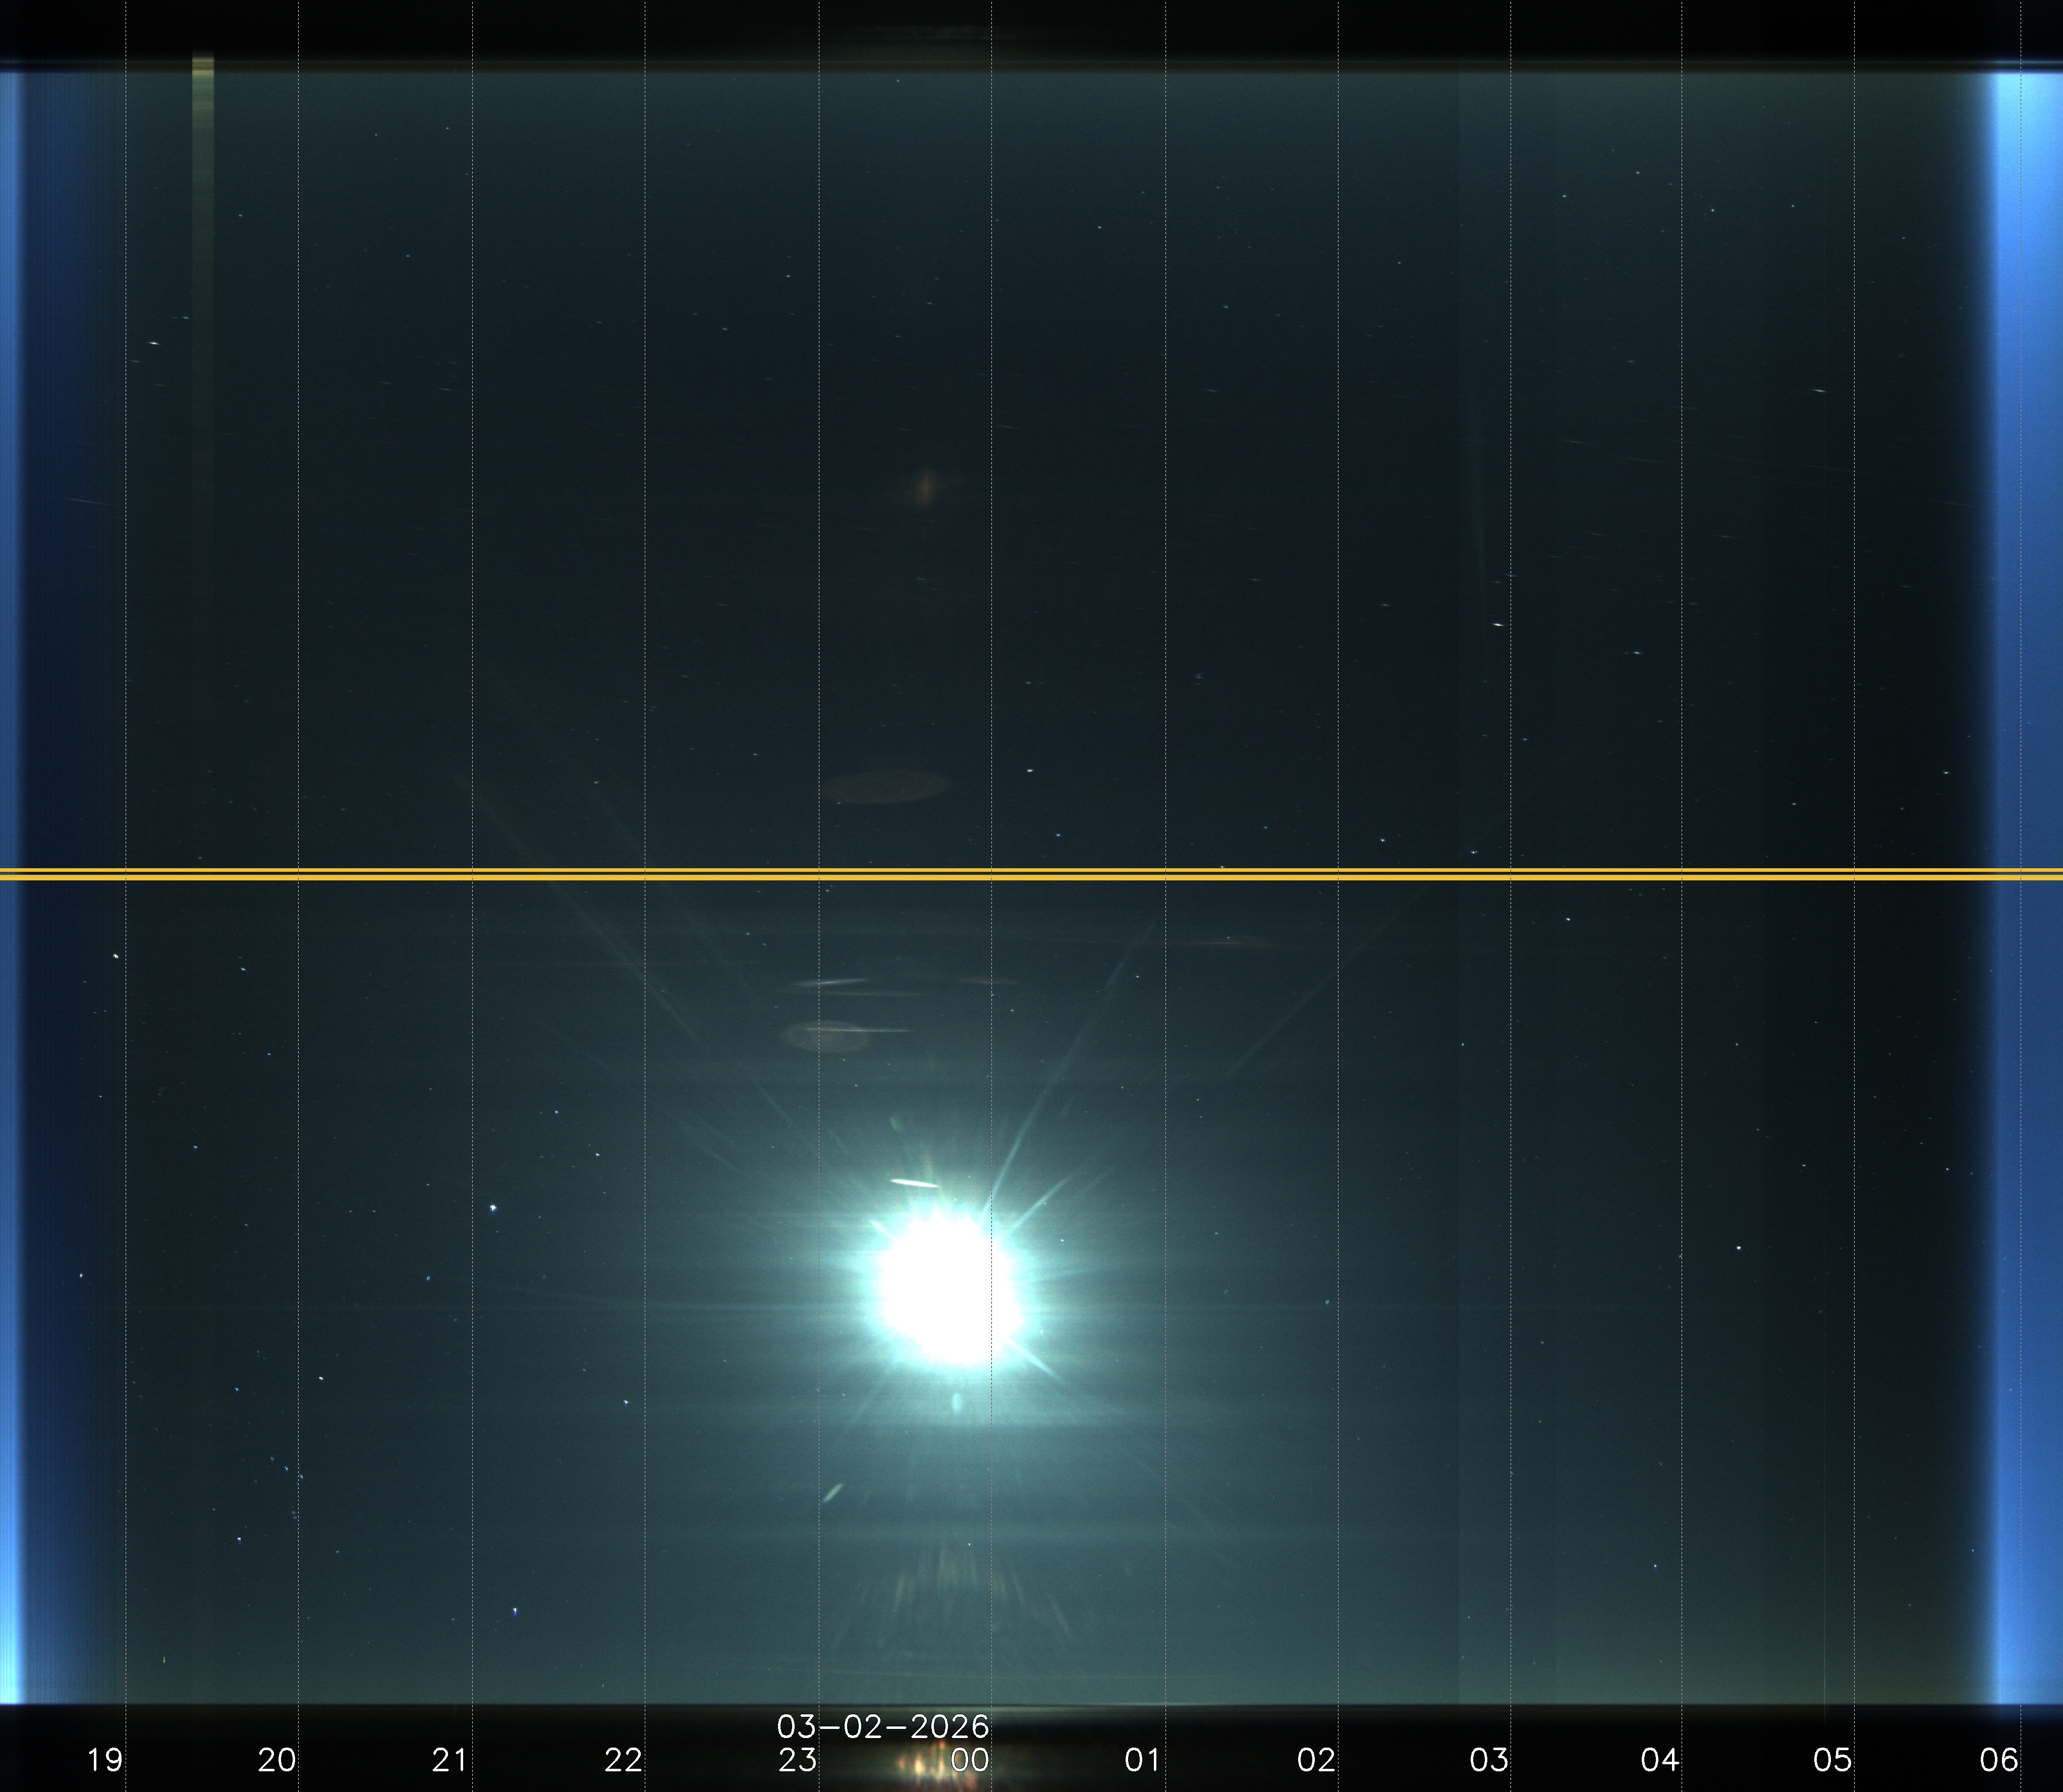
Task: Click the 01 hour label
Action: (x=1142, y=1759)
